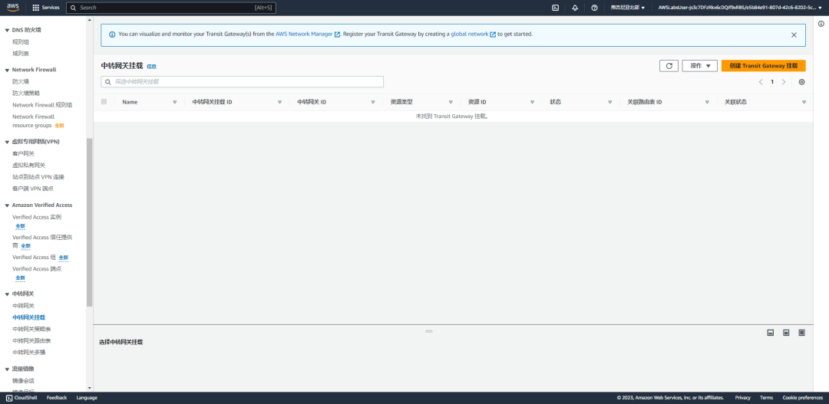Open 中转网关策略表 in the sidebar
This screenshot has height=404, width=829.
(x=31, y=329)
